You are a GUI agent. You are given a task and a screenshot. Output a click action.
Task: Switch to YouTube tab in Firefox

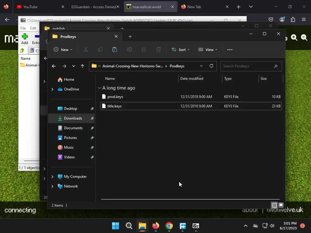coord(40,7)
